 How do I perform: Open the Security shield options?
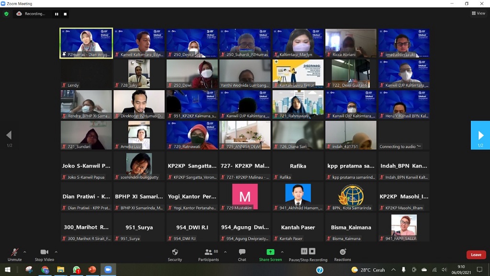[175, 254]
